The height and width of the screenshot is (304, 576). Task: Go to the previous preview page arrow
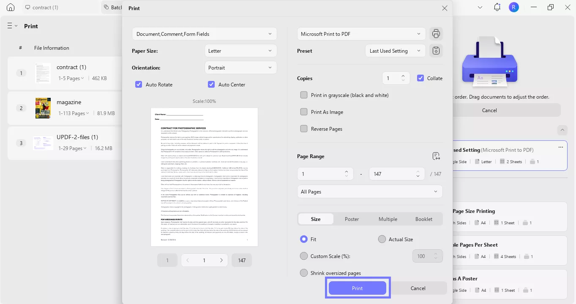tap(188, 260)
